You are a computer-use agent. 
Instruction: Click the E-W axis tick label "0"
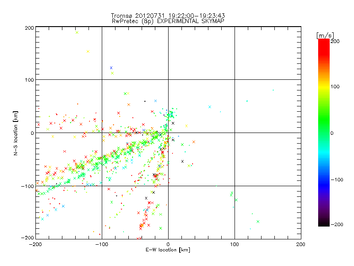pos(168,244)
